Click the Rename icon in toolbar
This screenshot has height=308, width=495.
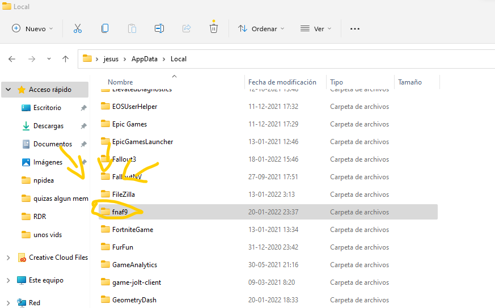pyautogui.click(x=159, y=29)
